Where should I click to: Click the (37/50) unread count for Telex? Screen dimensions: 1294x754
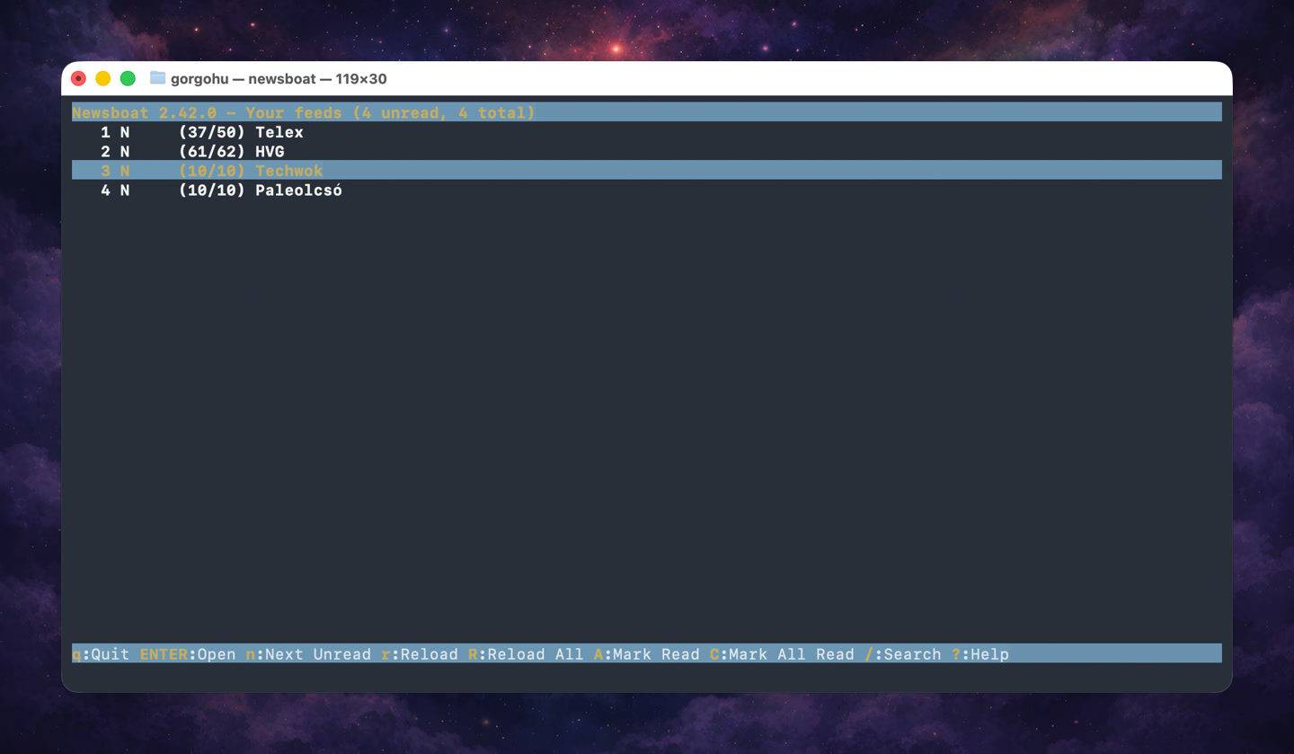[x=212, y=132]
